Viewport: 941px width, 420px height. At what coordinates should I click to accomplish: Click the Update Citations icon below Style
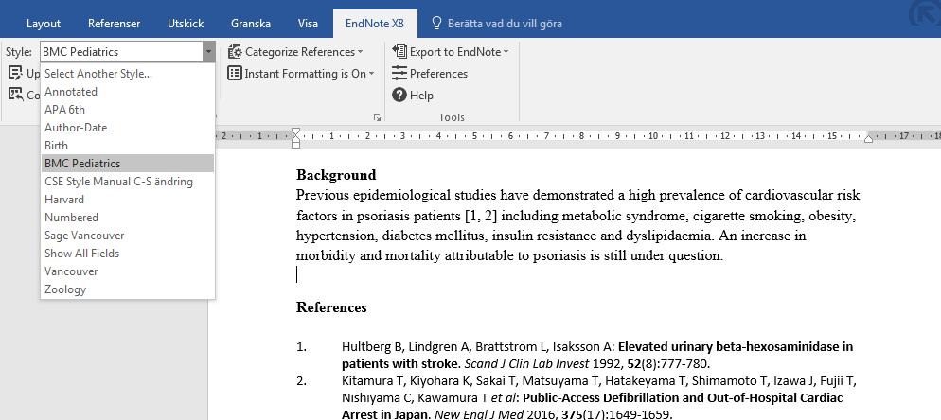(15, 73)
